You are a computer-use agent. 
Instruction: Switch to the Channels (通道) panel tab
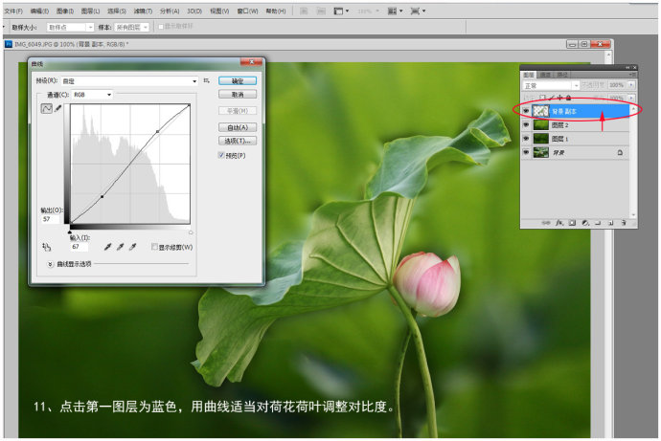[x=545, y=74]
